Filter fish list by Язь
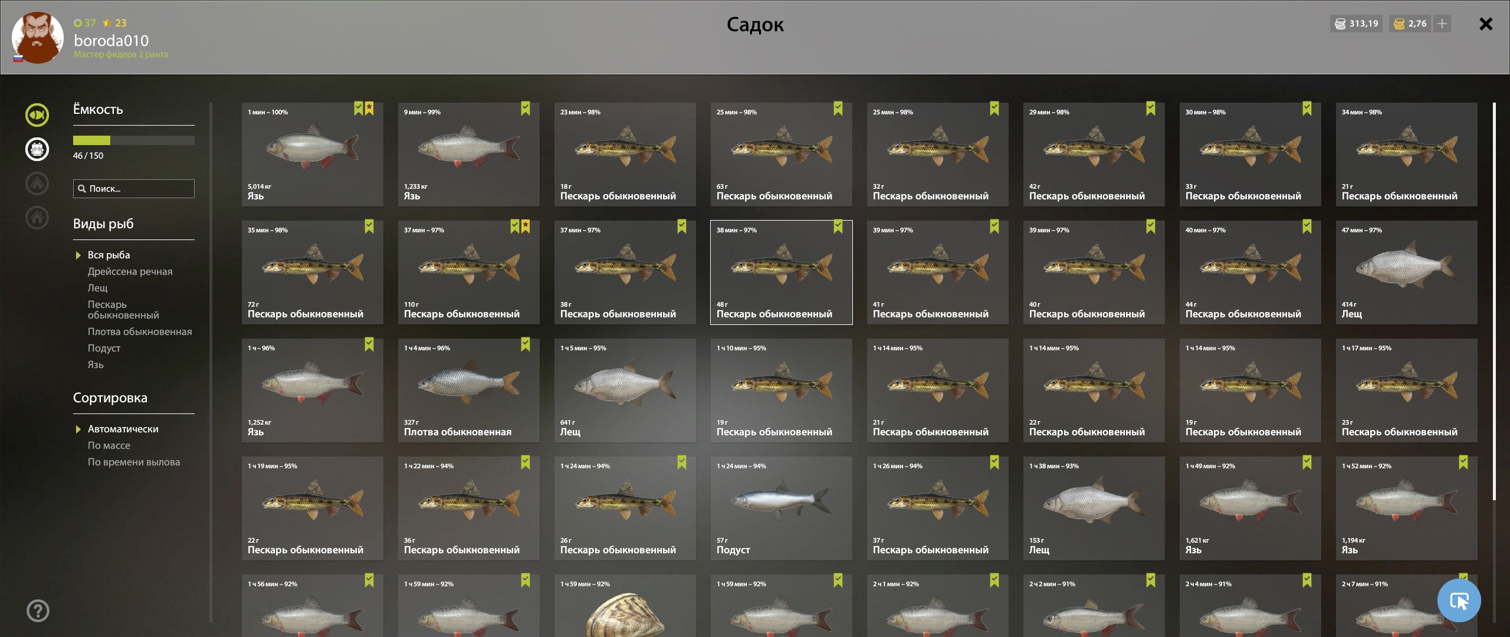The image size is (1510, 637). (96, 365)
